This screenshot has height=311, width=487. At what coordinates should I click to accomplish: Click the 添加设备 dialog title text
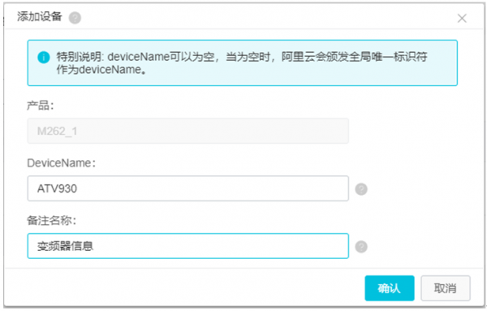pyautogui.click(x=40, y=17)
